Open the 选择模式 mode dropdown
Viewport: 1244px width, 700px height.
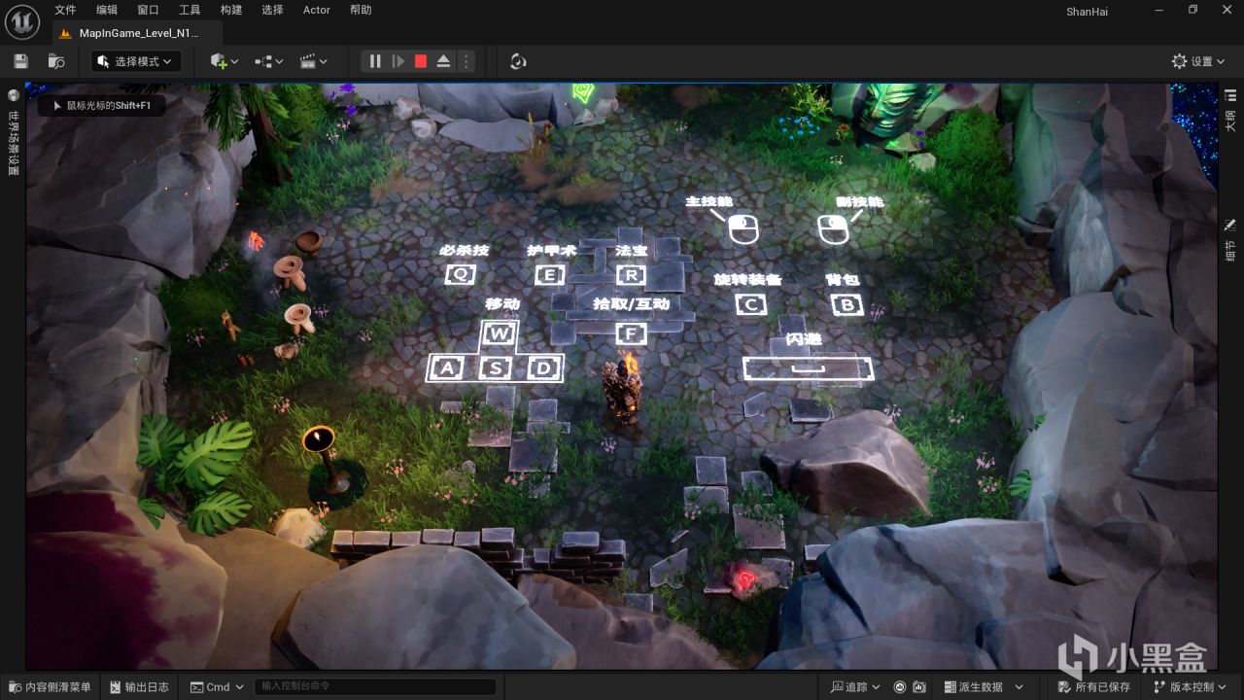pos(136,61)
